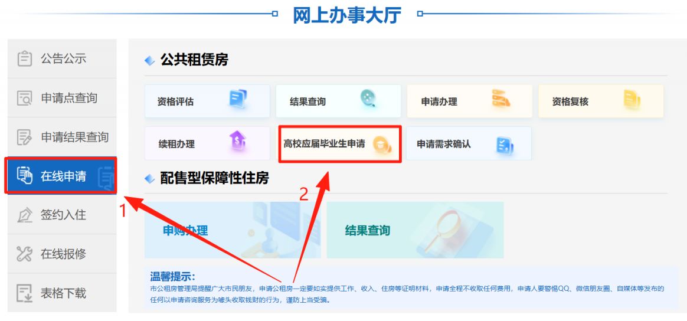Click the blue checklist icon on 申请需求确认
Image resolution: width=687 pixels, height=321 pixels.
(505, 145)
